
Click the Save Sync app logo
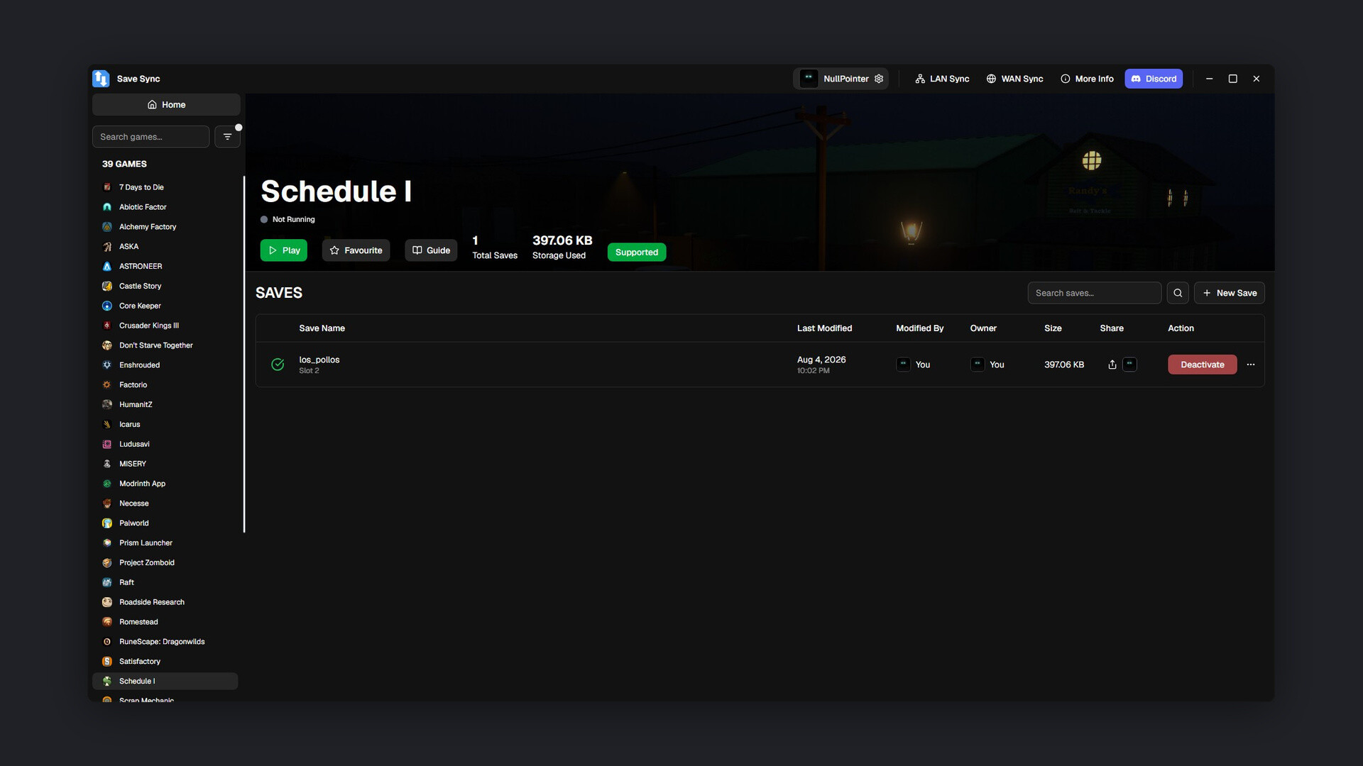(101, 79)
